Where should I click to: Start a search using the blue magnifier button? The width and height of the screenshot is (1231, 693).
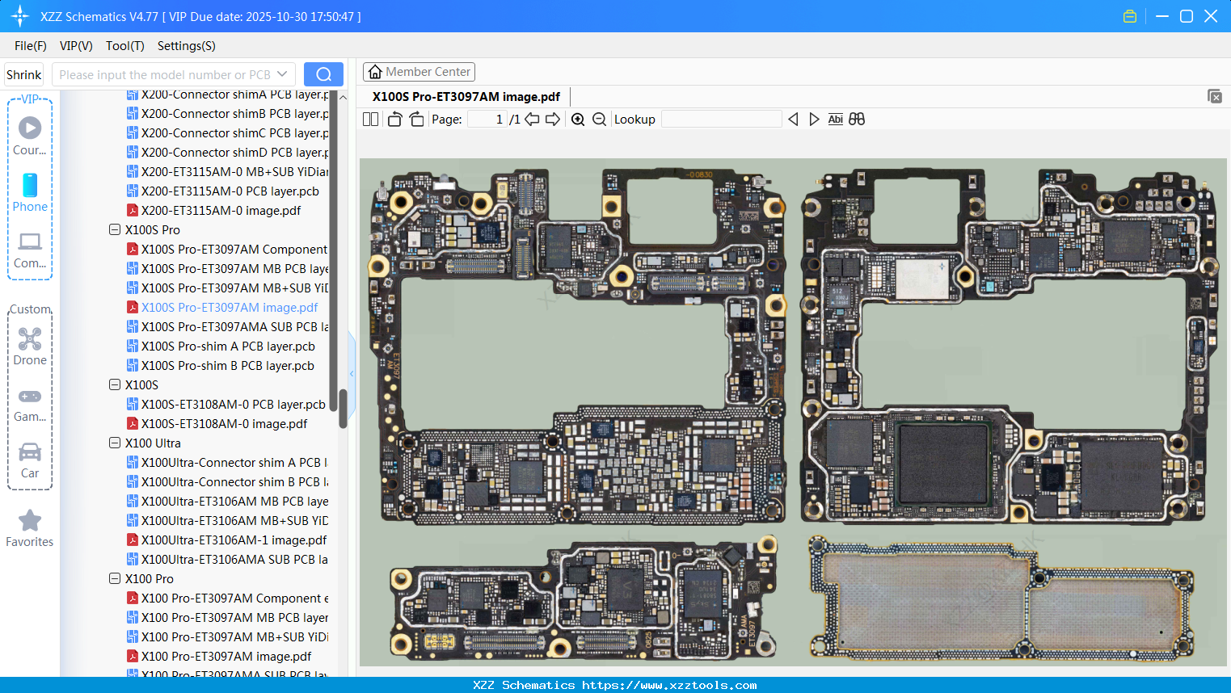click(x=323, y=73)
